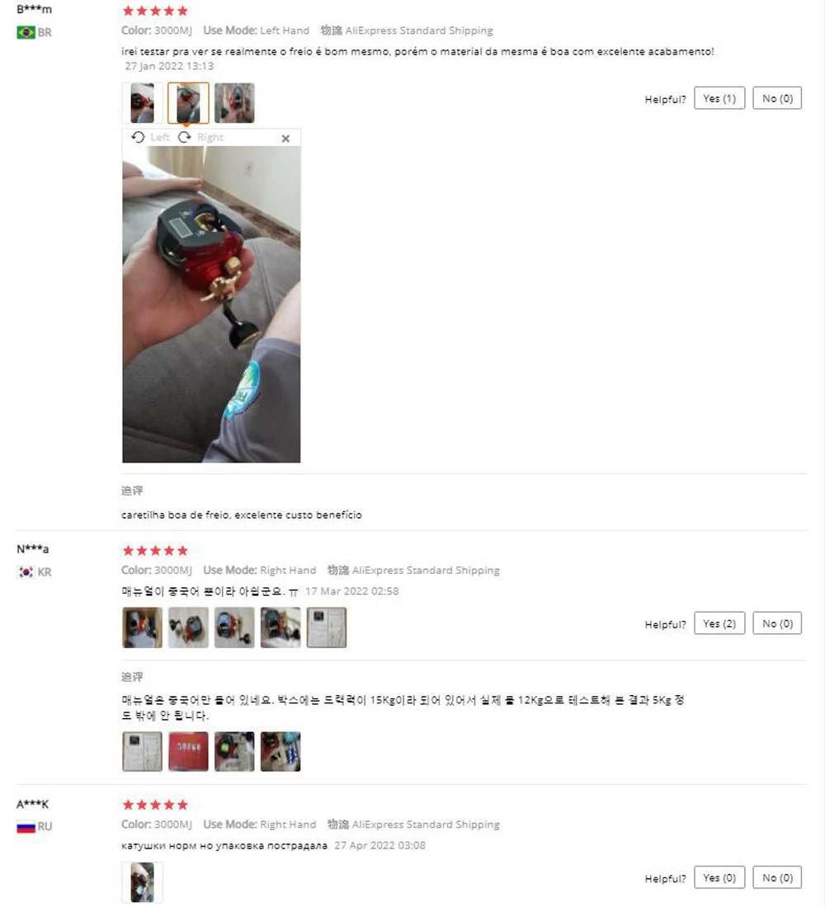Close the enlarged photo viewer

pos(285,139)
